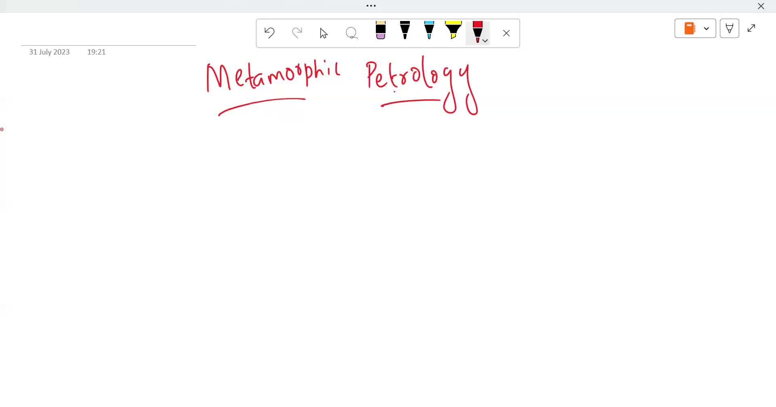This screenshot has width=776, height=407.
Task: Select the red pen
Action: [477, 31]
